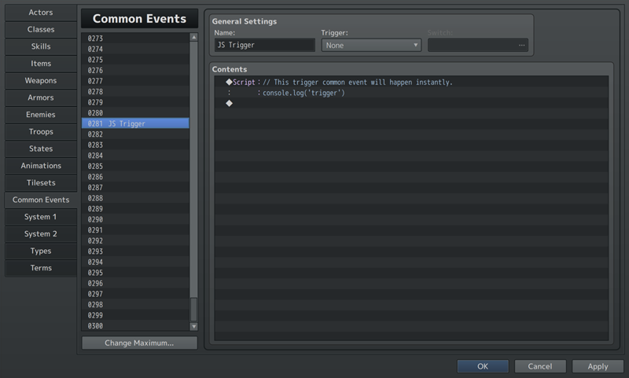Image resolution: width=629 pixels, height=378 pixels.
Task: Select common event 0290 in list
Action: click(135, 219)
